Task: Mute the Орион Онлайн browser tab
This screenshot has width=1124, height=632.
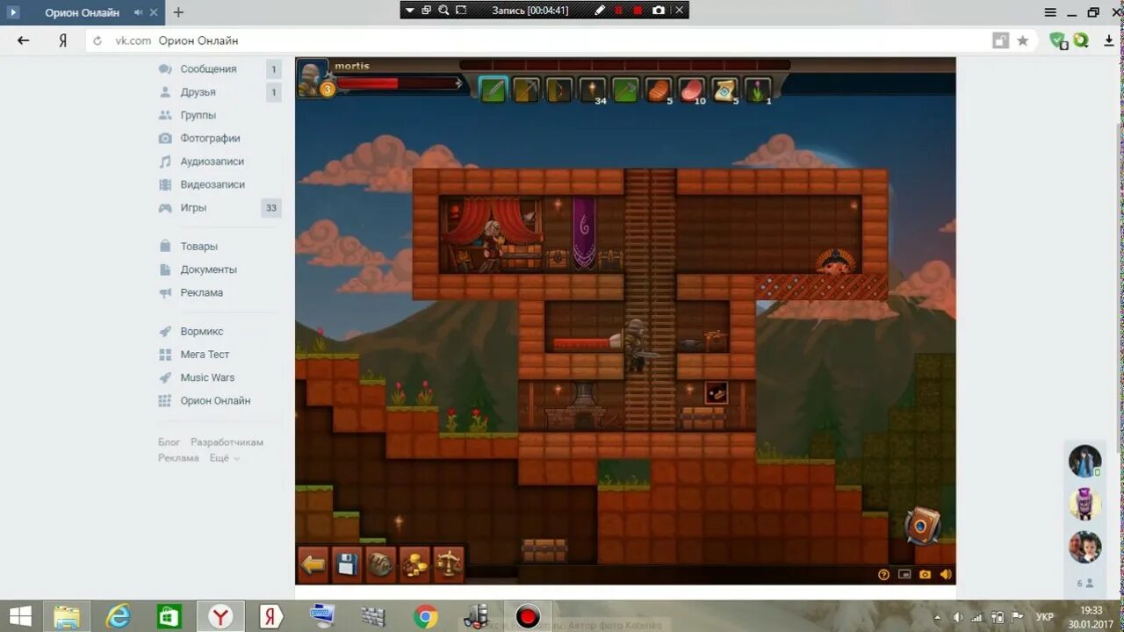Action: click(x=139, y=12)
